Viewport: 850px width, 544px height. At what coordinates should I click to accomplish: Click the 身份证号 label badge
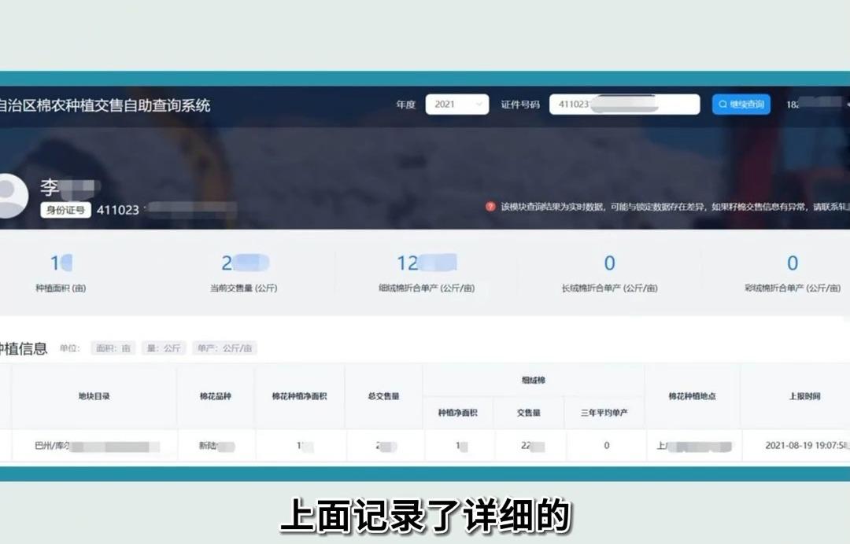point(65,210)
